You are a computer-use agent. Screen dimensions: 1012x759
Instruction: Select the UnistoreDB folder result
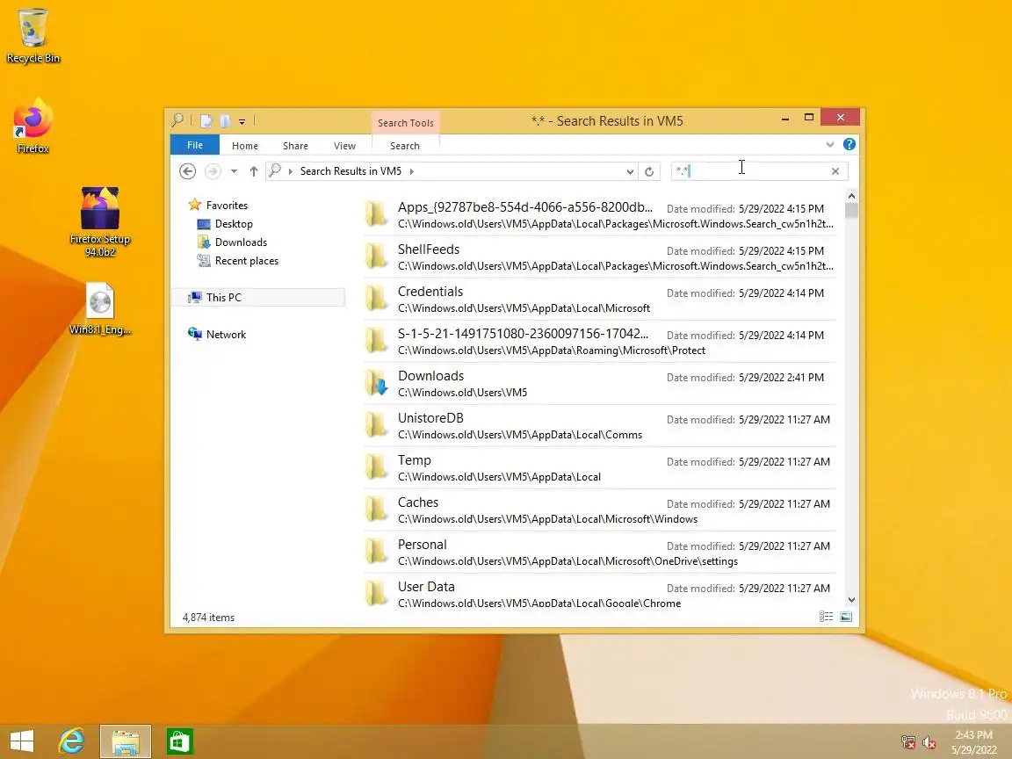[600, 426]
